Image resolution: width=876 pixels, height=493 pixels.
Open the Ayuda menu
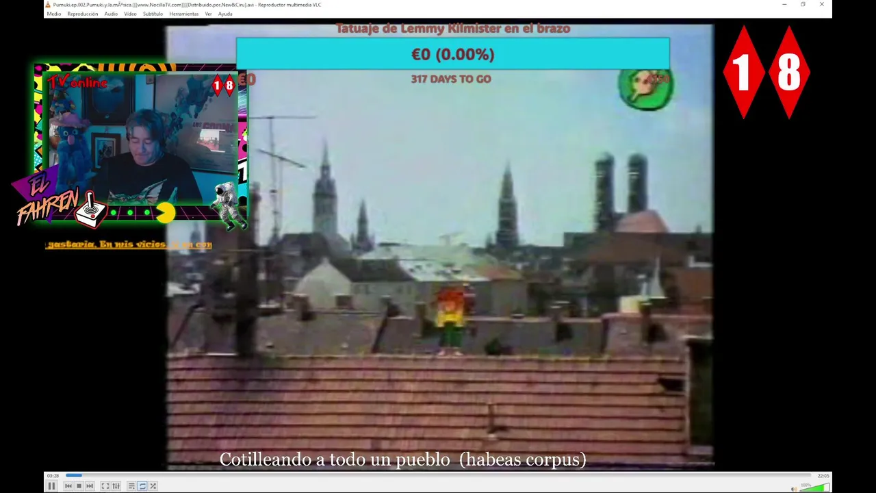(x=225, y=14)
